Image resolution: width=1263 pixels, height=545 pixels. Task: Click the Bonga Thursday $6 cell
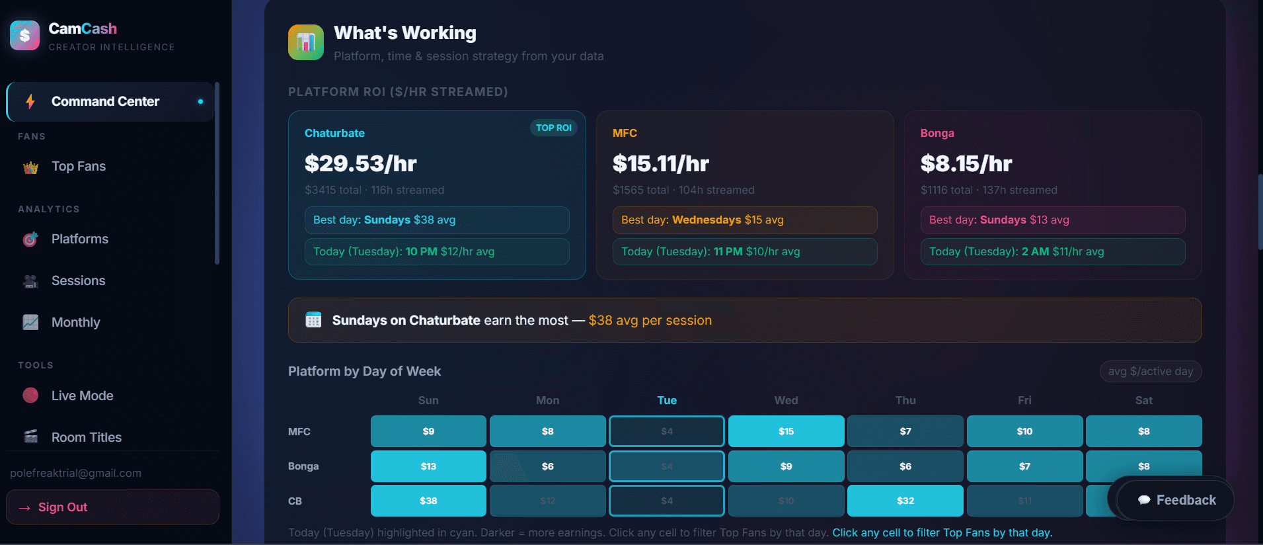pyautogui.click(x=905, y=466)
